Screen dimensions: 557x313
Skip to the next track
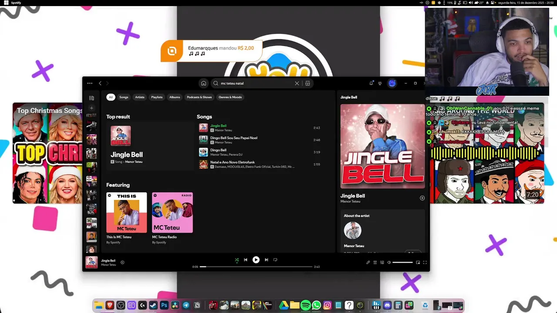(266, 260)
